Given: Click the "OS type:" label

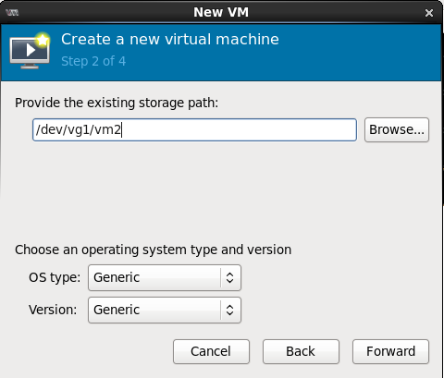Looking at the screenshot, I should [x=55, y=277].
